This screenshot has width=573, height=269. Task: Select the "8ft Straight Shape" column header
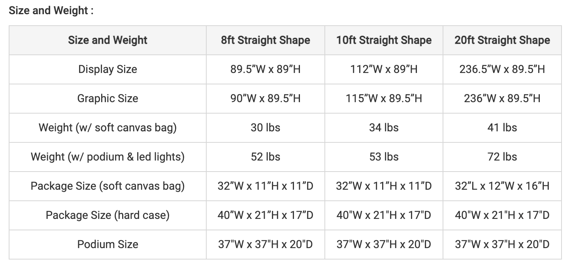pos(265,40)
